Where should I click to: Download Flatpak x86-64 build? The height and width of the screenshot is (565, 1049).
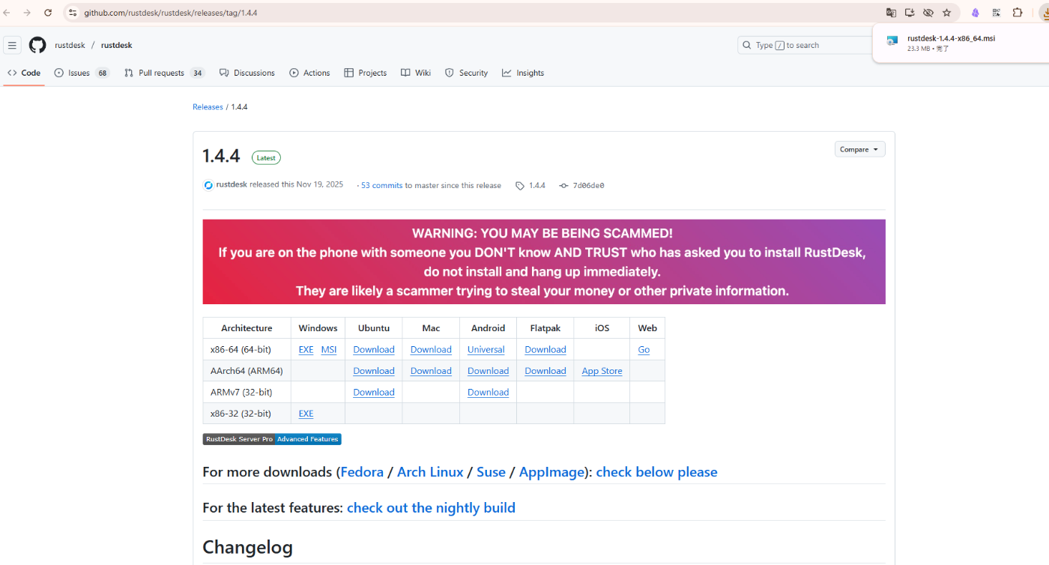pos(545,350)
